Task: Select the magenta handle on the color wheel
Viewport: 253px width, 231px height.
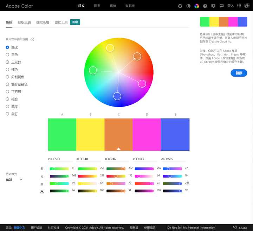Action: (x=142, y=84)
